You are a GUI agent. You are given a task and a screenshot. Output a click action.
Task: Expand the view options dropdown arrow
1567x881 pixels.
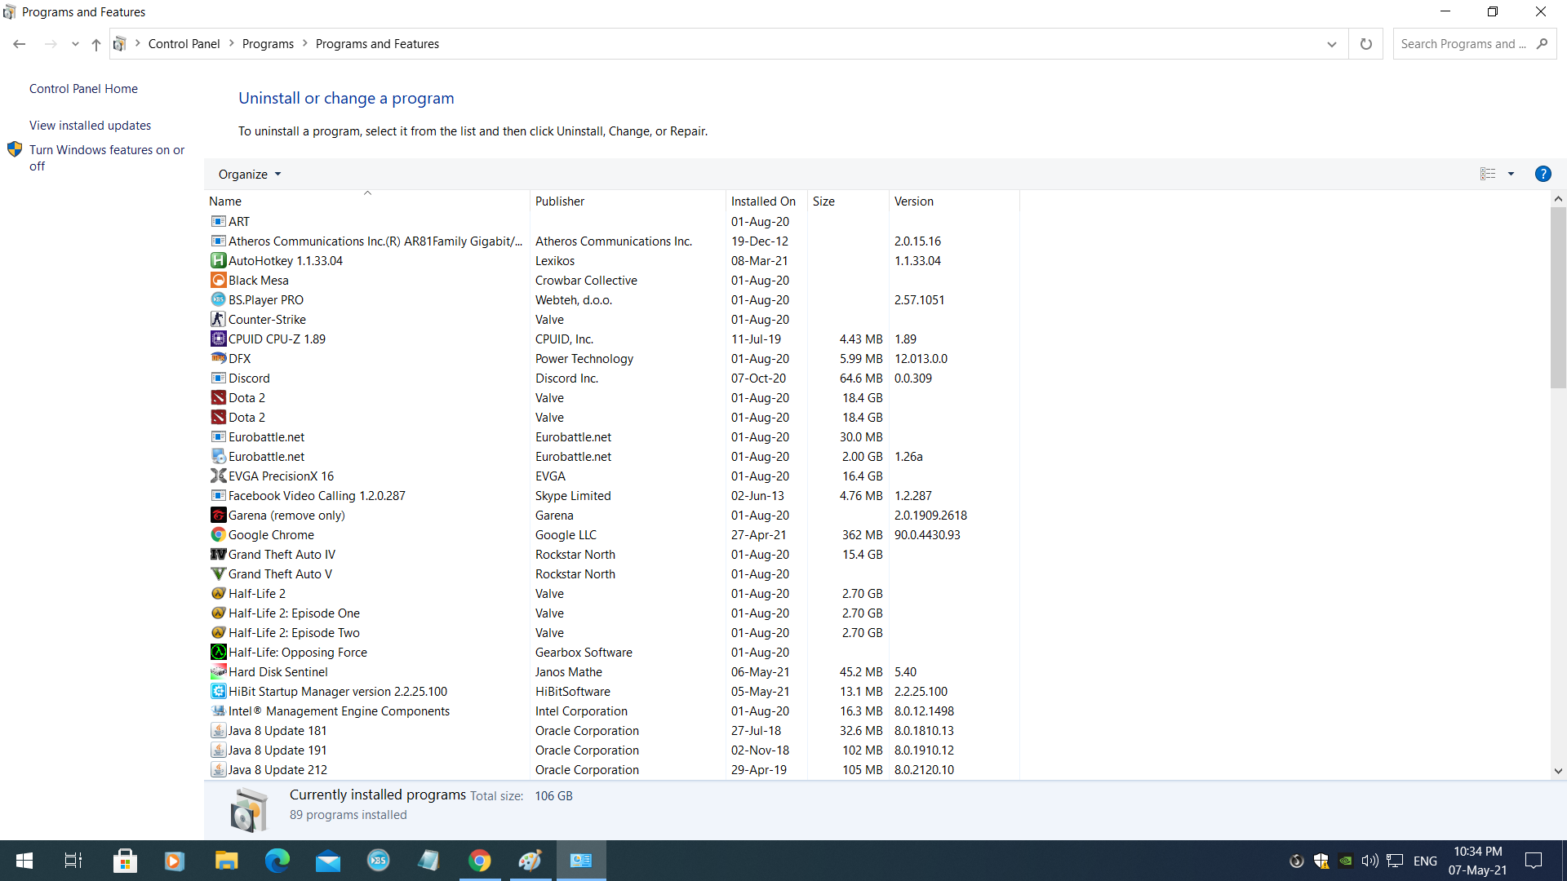[1511, 174]
